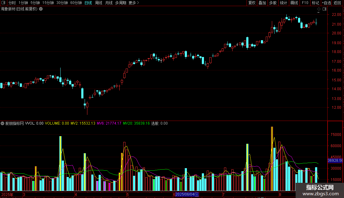This screenshot has width=344, height=198.
Task: Open indicator dropdown beside 股朋指标网
Action: (x=2, y=123)
